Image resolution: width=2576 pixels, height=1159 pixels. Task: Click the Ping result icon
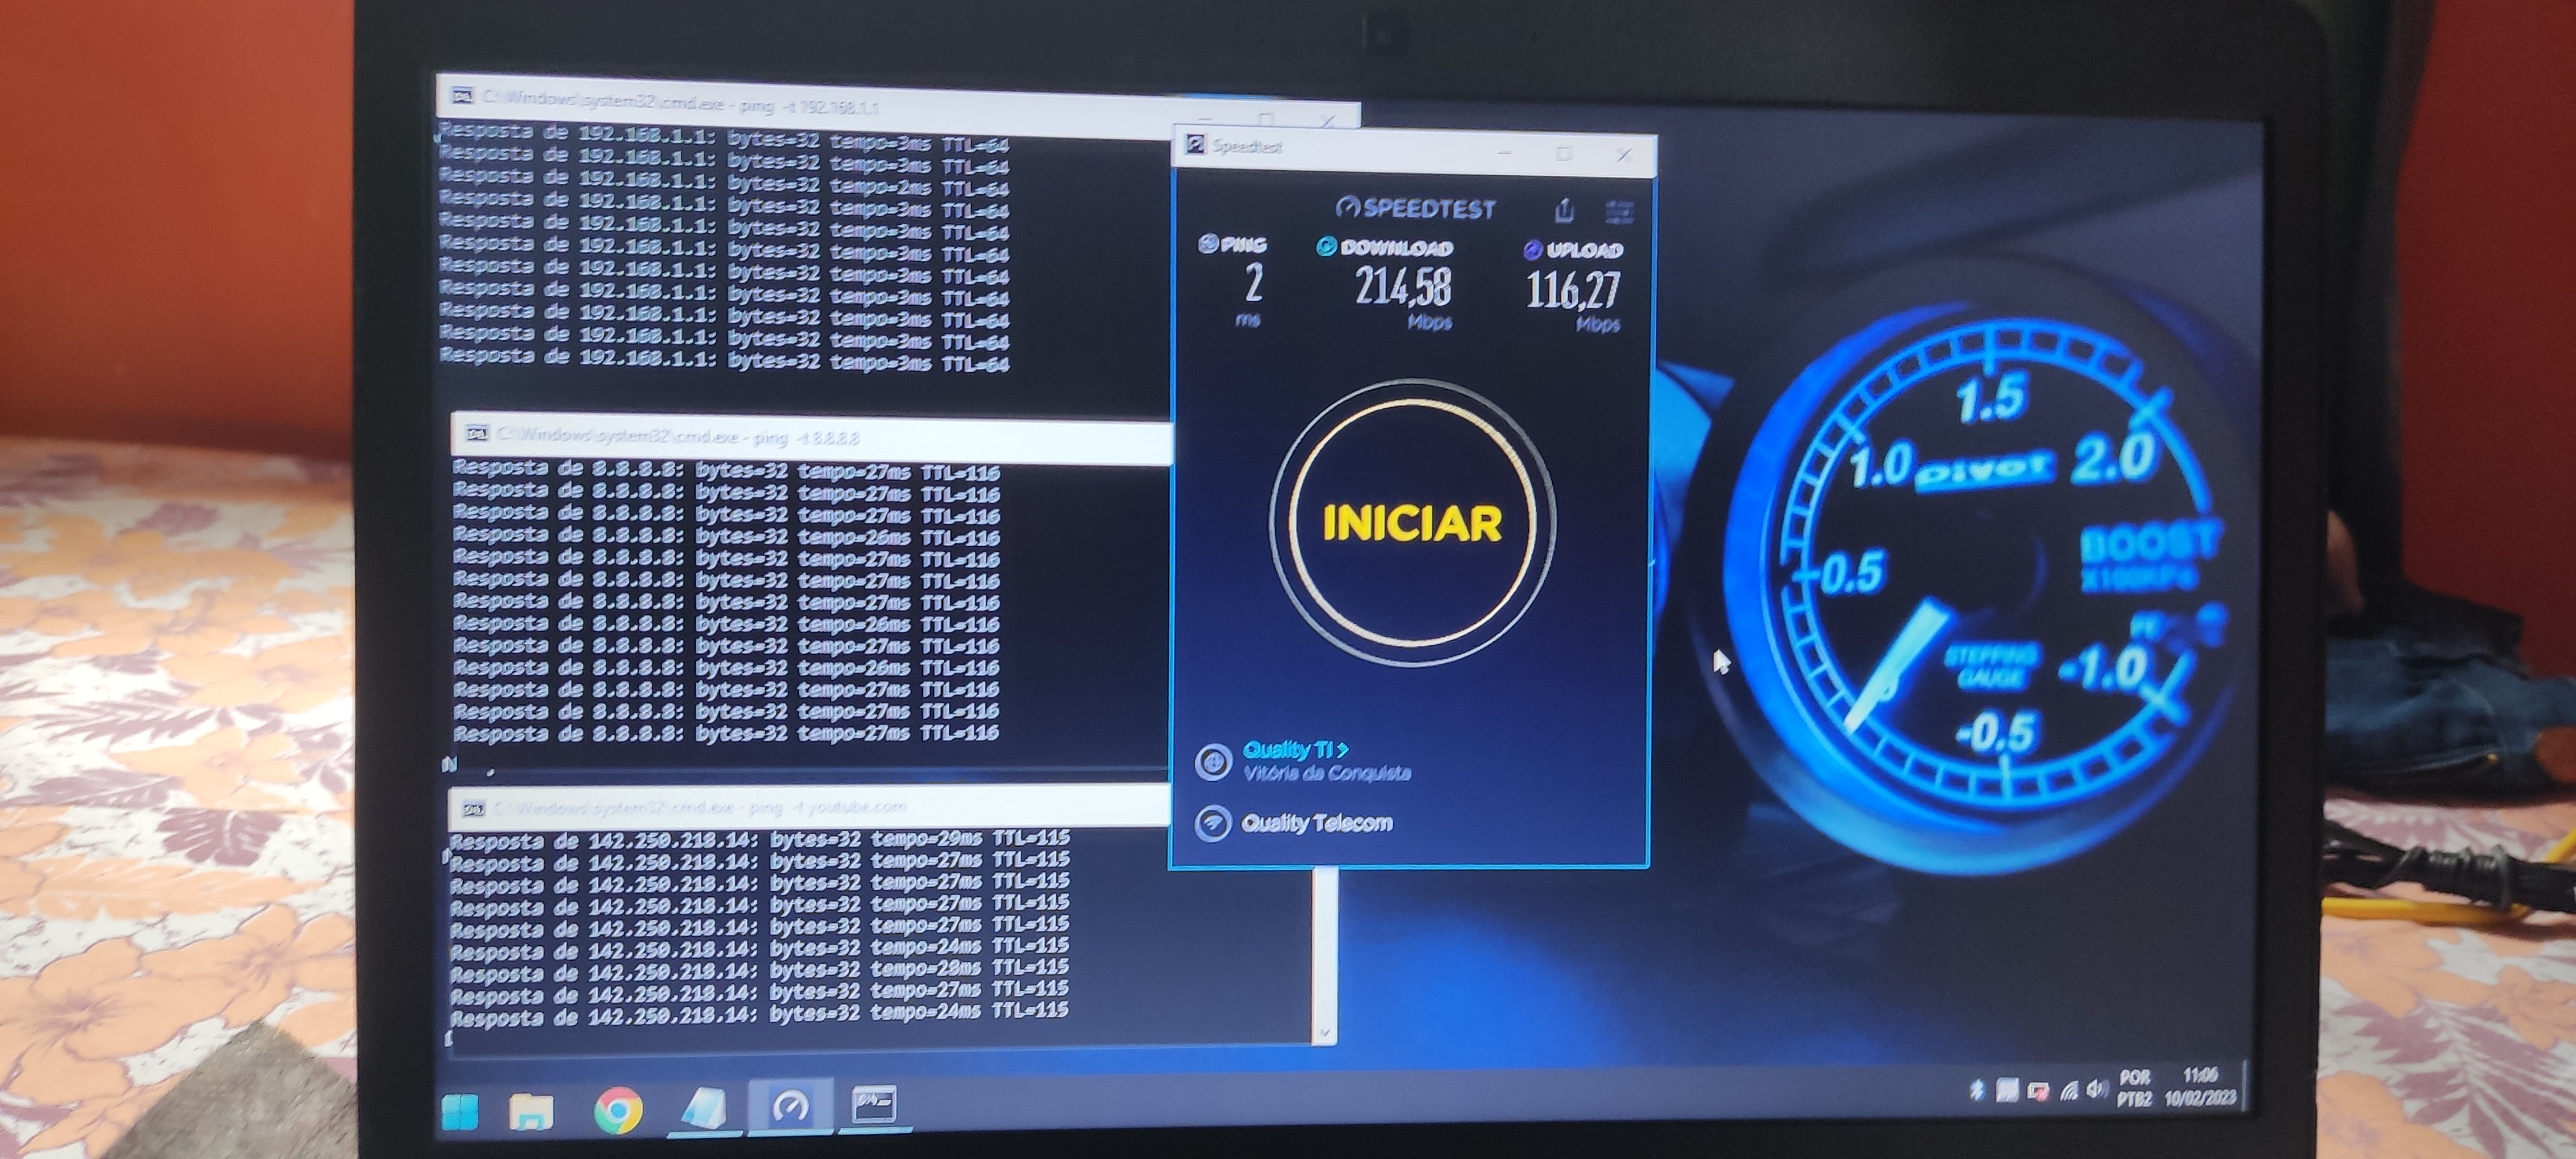click(x=1208, y=243)
